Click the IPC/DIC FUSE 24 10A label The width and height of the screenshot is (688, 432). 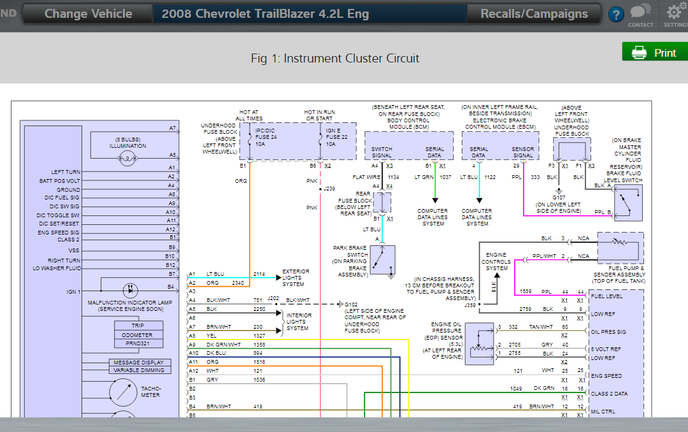pyautogui.click(x=266, y=137)
